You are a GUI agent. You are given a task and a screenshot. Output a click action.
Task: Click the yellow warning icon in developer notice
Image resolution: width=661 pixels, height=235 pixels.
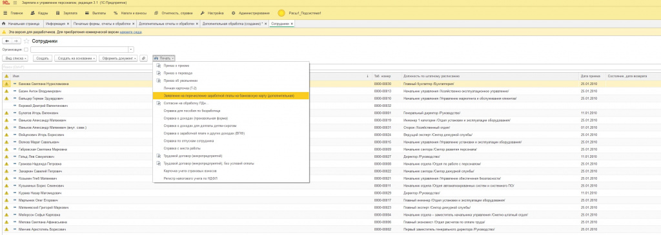[x=4, y=32]
